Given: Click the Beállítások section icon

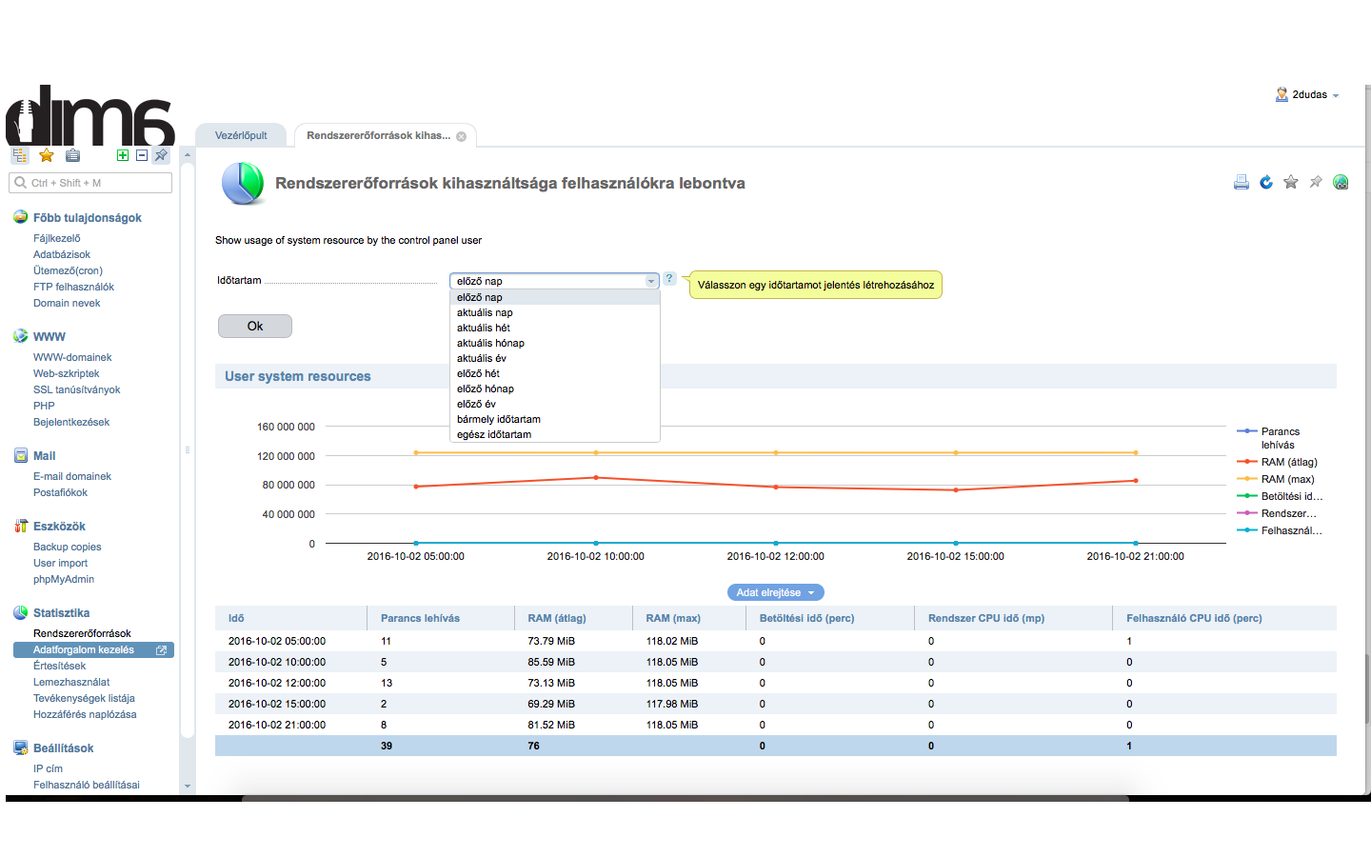Looking at the screenshot, I should (20, 747).
